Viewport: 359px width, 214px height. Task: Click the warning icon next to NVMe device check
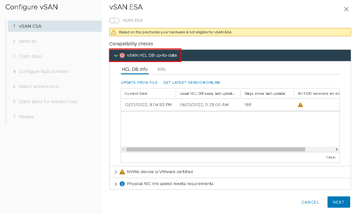coord(122,172)
